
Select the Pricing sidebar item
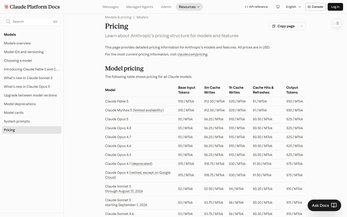point(32,130)
